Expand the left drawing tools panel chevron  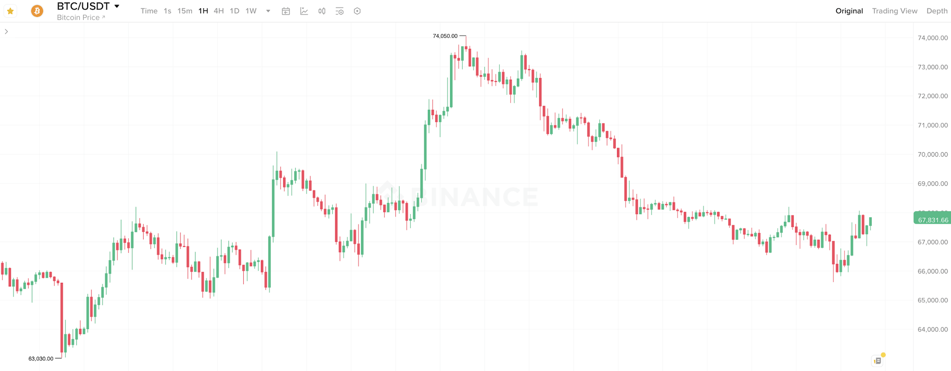point(6,31)
